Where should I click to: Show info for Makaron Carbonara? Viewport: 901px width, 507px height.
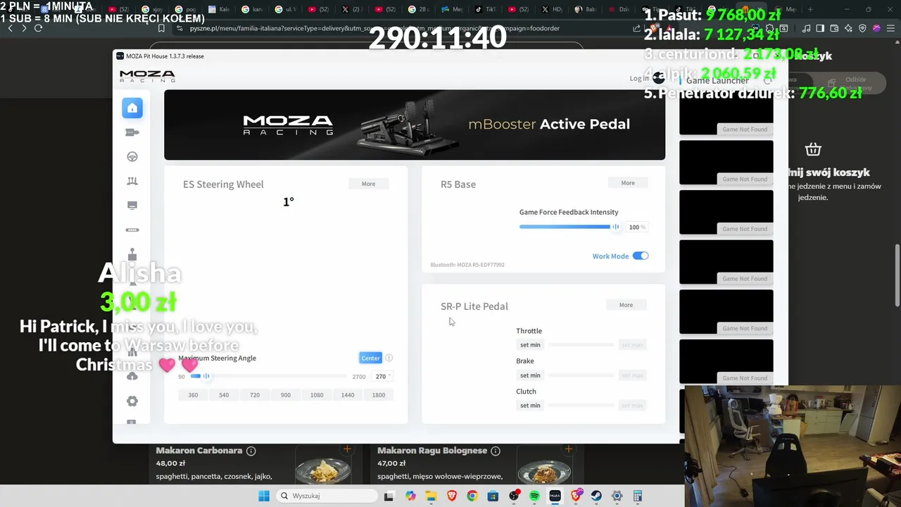[251, 451]
